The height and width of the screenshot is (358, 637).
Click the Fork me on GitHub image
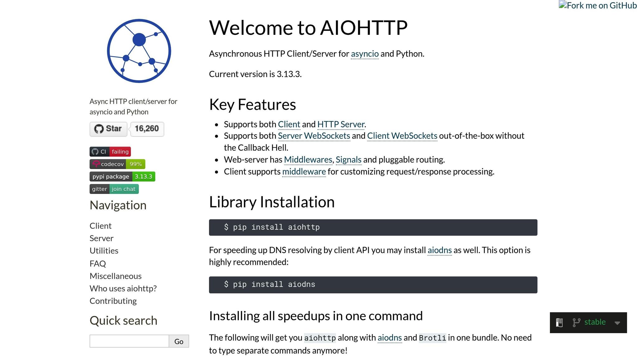point(597,5)
